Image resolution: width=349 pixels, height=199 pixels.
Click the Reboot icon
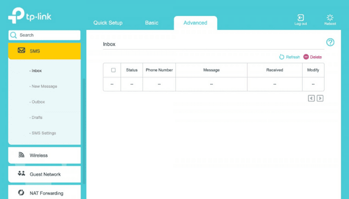click(330, 17)
